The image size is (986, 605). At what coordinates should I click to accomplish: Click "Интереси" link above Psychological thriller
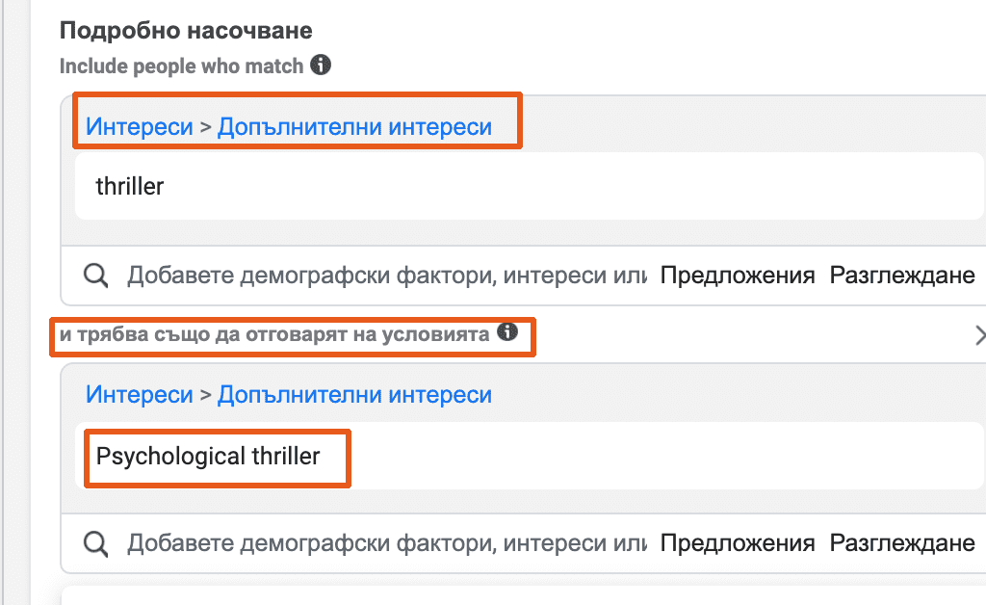tap(140, 395)
